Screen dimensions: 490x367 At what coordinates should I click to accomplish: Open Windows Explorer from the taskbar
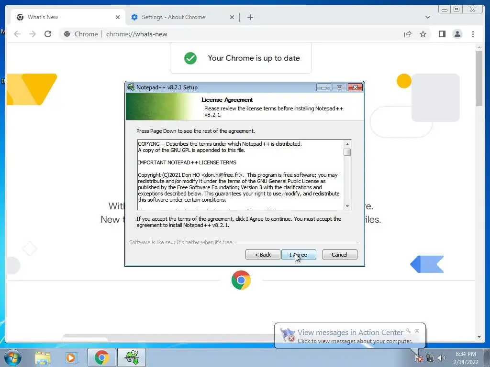[43, 357]
